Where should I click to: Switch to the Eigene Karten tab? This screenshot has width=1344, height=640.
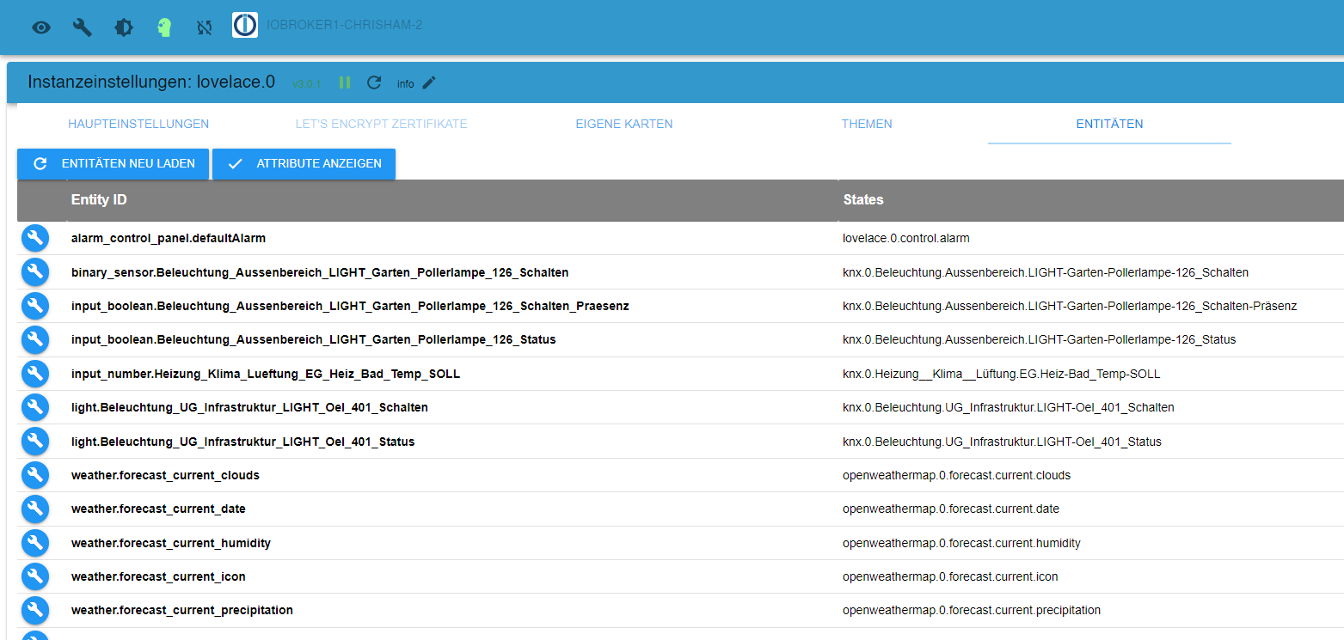tap(624, 124)
